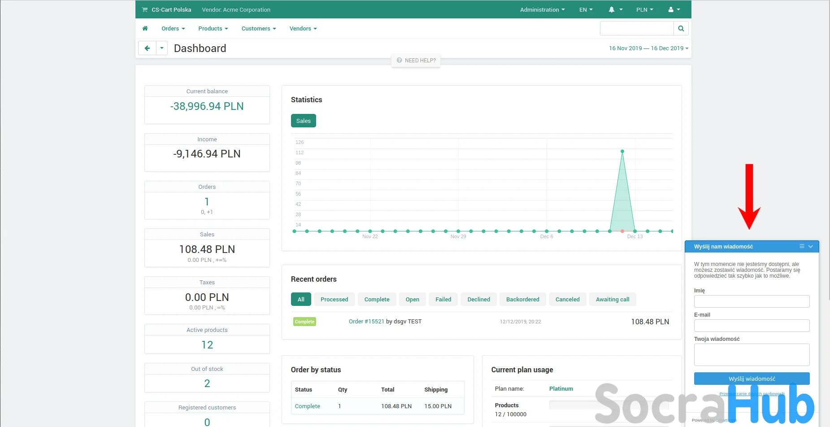Image resolution: width=830 pixels, height=427 pixels.
Task: Click the home icon in navigation bar
Action: (145, 28)
